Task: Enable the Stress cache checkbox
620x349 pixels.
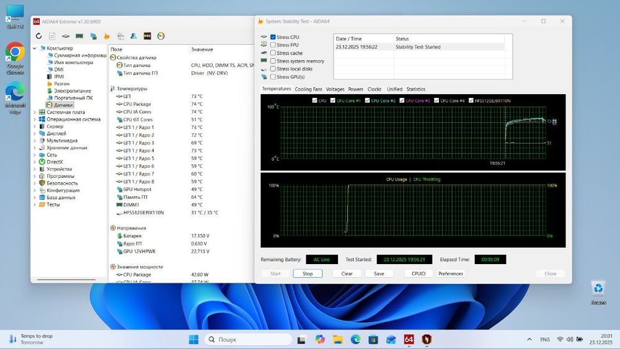Action: 273,53
